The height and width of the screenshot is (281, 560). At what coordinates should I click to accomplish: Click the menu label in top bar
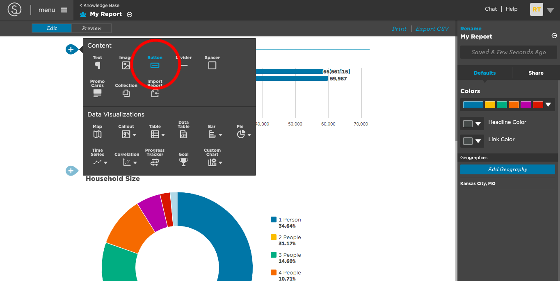(47, 10)
